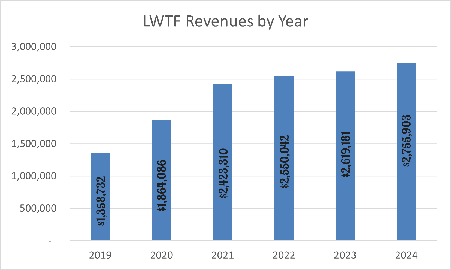Click the chart title LWTF Revenues by Year
Image resolution: width=451 pixels, height=270 pixels.
coord(225,21)
